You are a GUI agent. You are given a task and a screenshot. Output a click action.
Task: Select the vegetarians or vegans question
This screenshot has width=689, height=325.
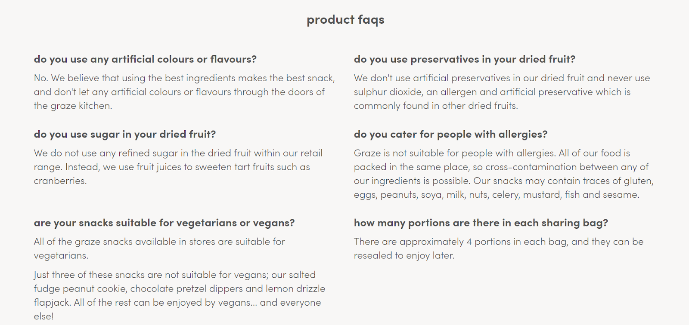164,223
